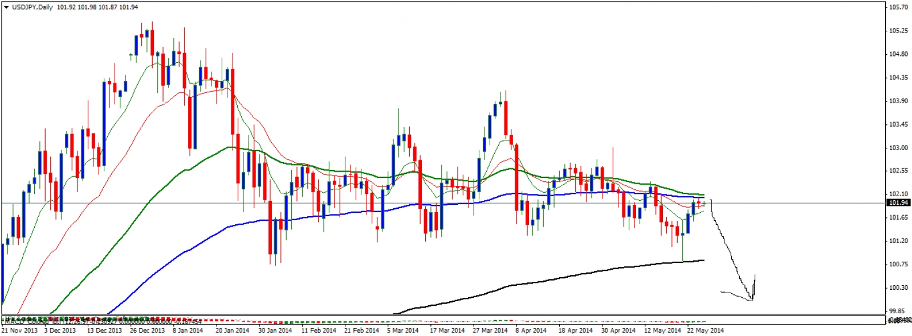Viewport: 912px width, 336px height.
Task: Click the 21 Nov 2013 date label
Action: [x=19, y=330]
